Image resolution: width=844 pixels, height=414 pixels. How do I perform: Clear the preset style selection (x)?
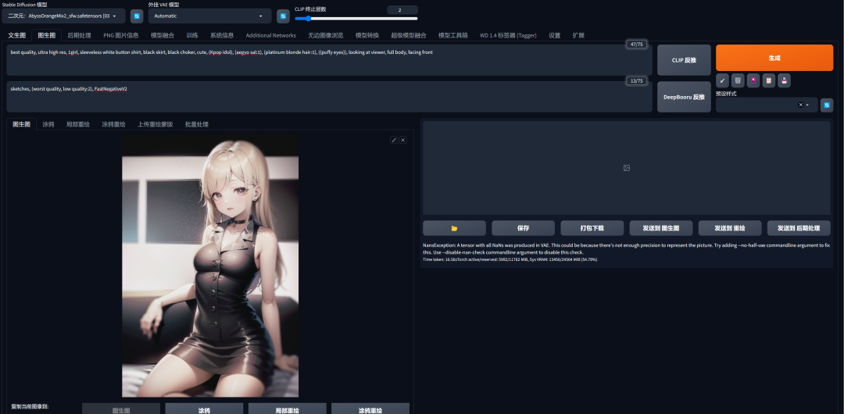coord(800,105)
